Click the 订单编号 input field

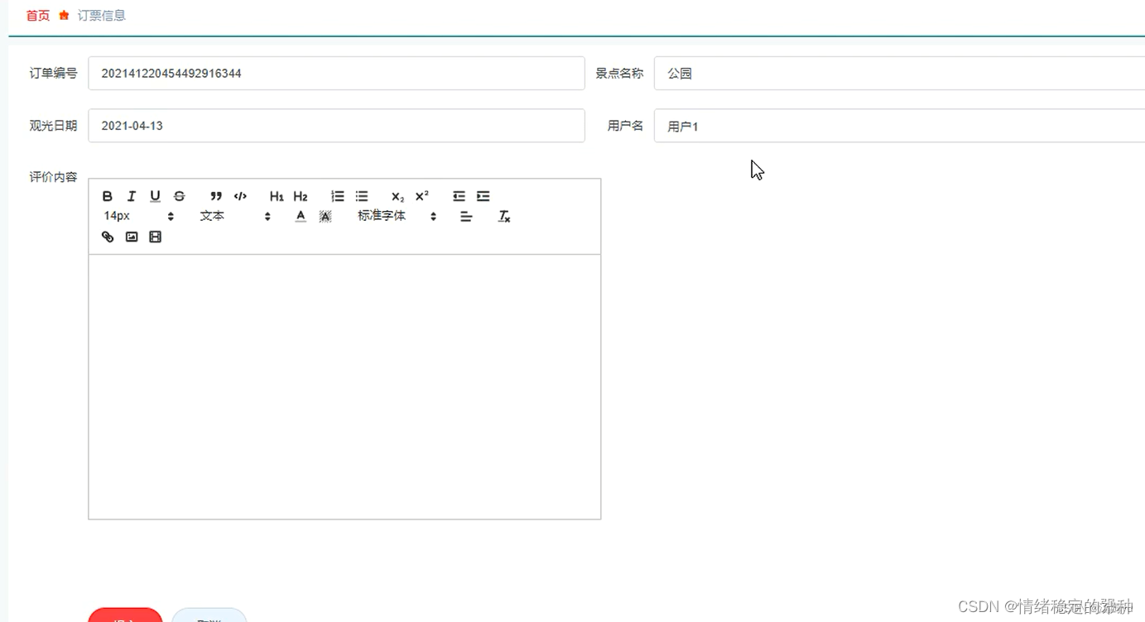point(336,74)
